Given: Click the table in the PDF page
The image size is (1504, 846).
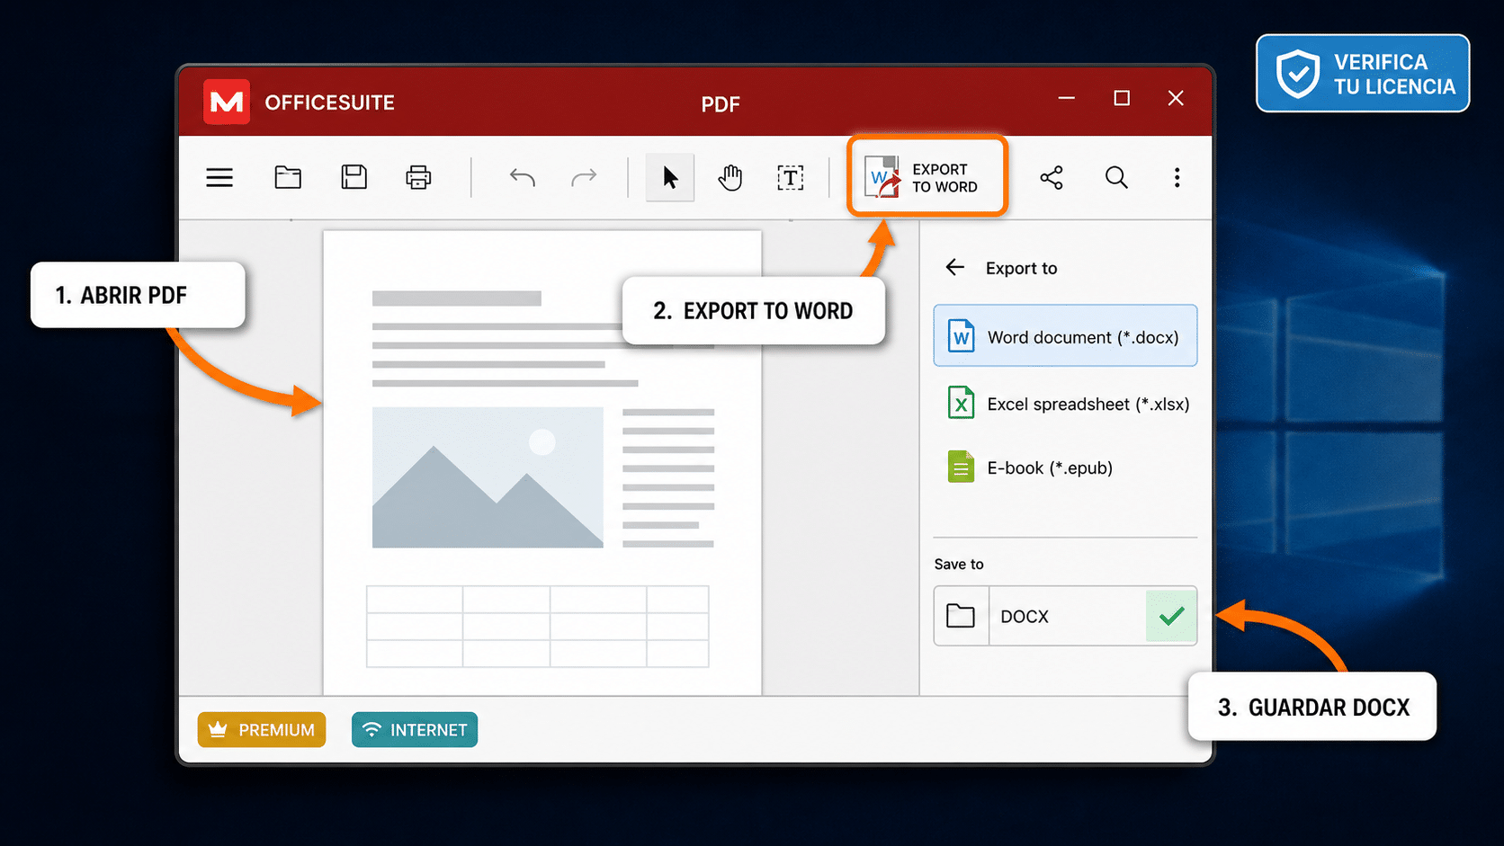Looking at the screenshot, I should tap(537, 627).
